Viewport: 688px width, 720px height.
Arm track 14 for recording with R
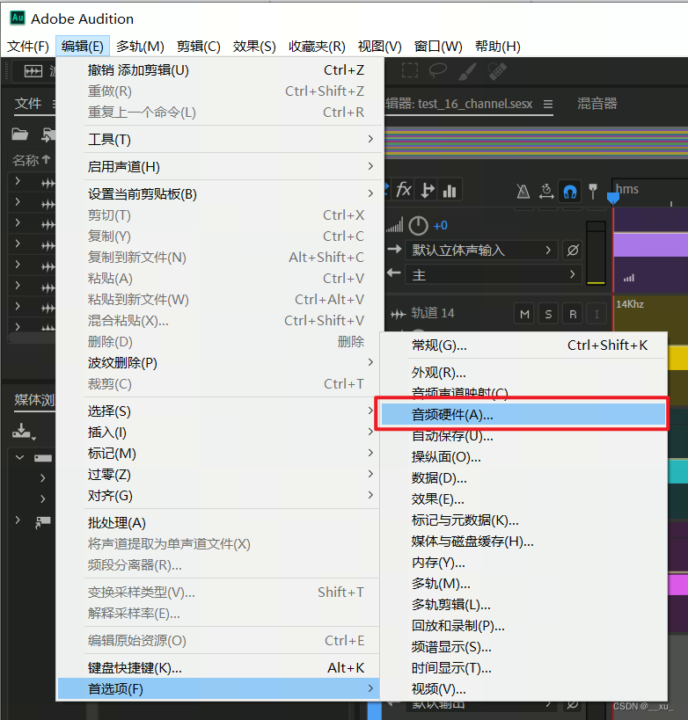coord(573,314)
